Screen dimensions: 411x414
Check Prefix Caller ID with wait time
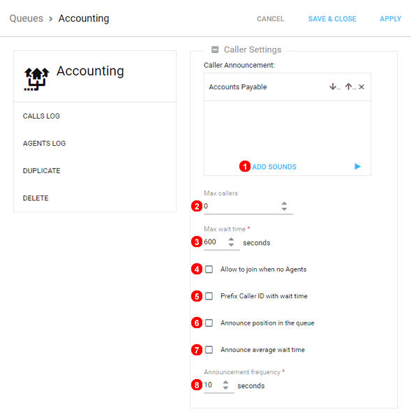tap(209, 296)
